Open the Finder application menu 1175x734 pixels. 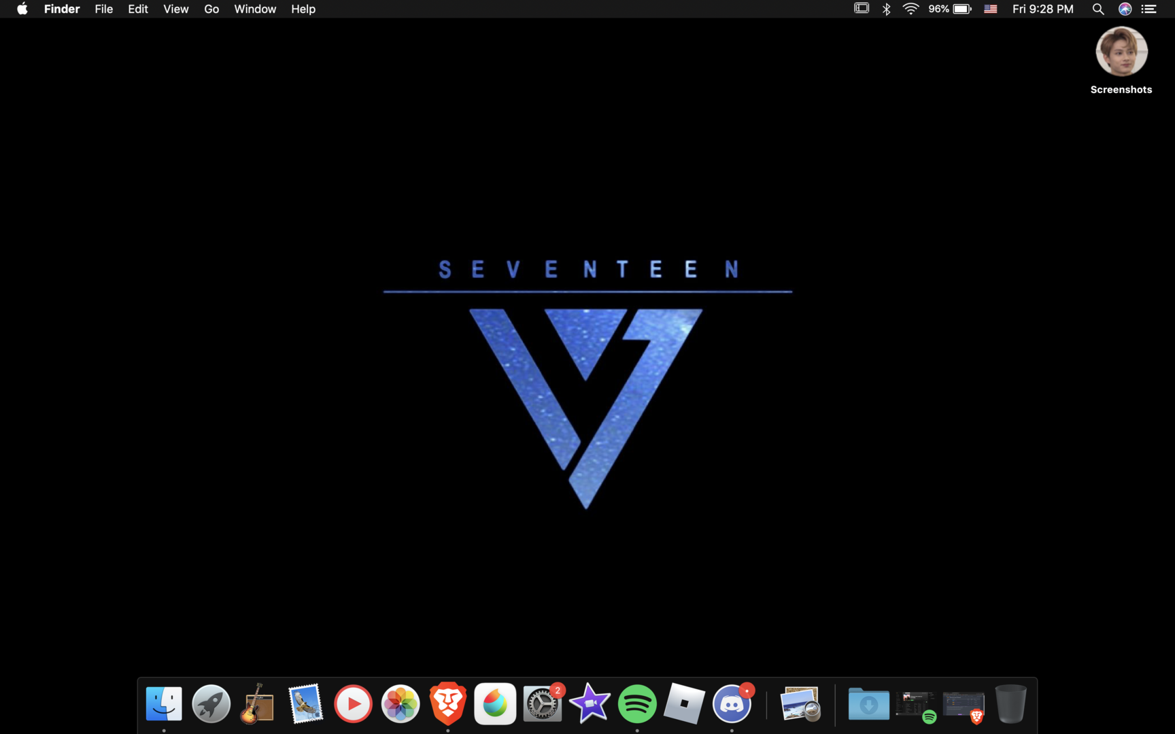pos(62,9)
